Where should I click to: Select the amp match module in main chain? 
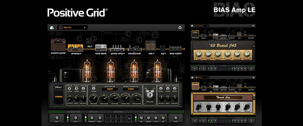[x=176, y=49]
